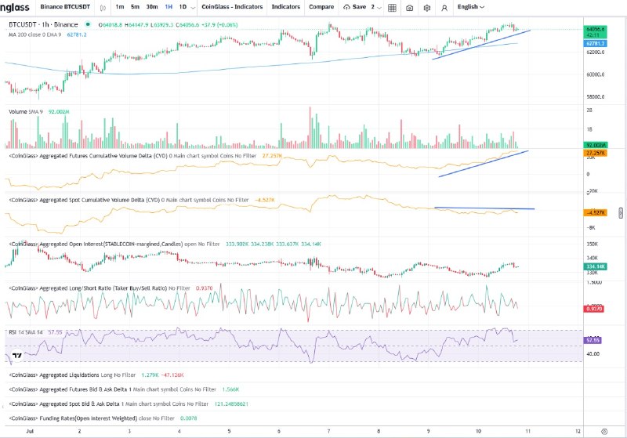Open the user account icon
The height and width of the screenshot is (438, 627).
pos(444,8)
